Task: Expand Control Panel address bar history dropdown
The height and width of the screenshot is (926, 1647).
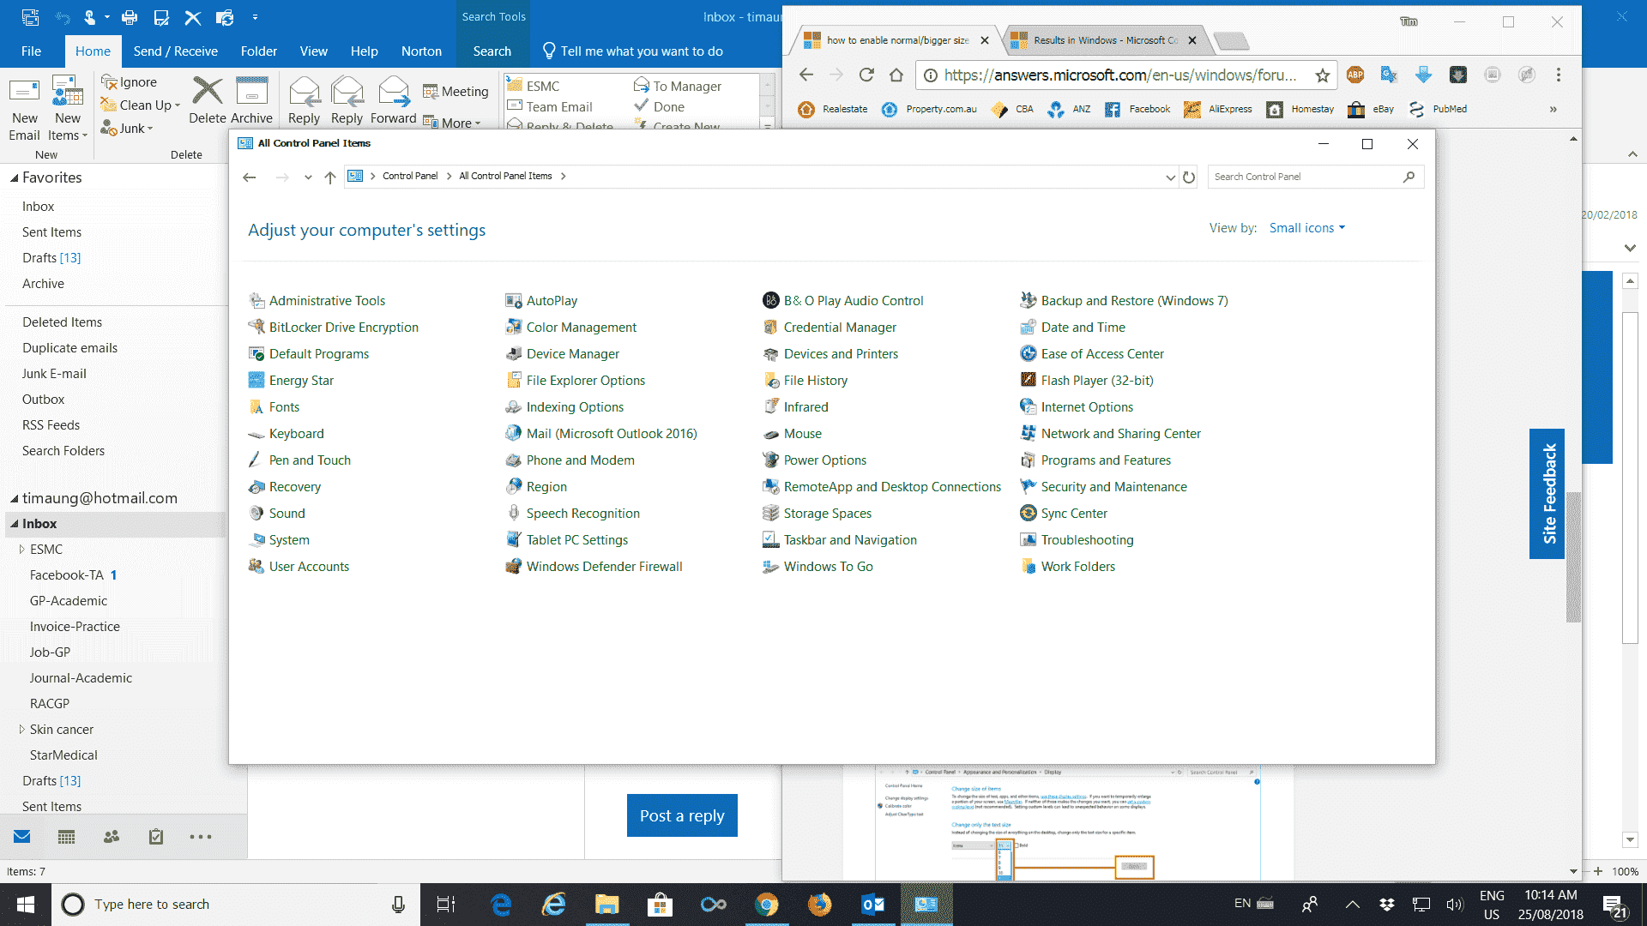Action: (1170, 177)
